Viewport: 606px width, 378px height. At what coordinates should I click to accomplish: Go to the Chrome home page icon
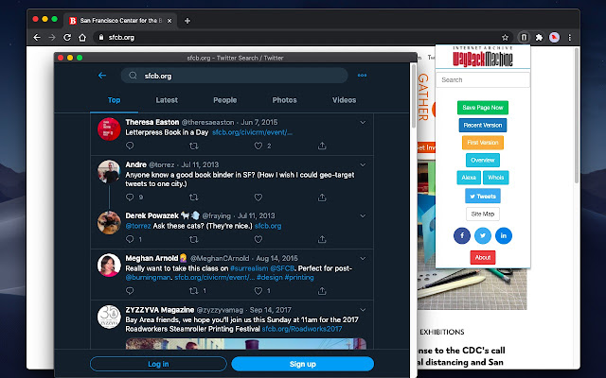click(82, 38)
